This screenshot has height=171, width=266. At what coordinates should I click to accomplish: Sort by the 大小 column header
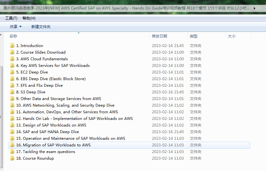coord(231,36)
